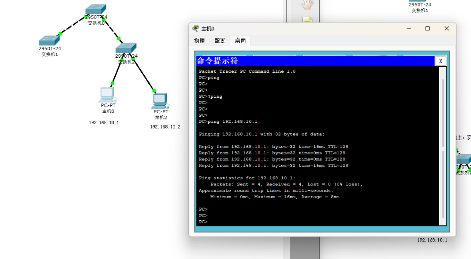Select the 交换机1 switch in the left topology

[x=49, y=41]
